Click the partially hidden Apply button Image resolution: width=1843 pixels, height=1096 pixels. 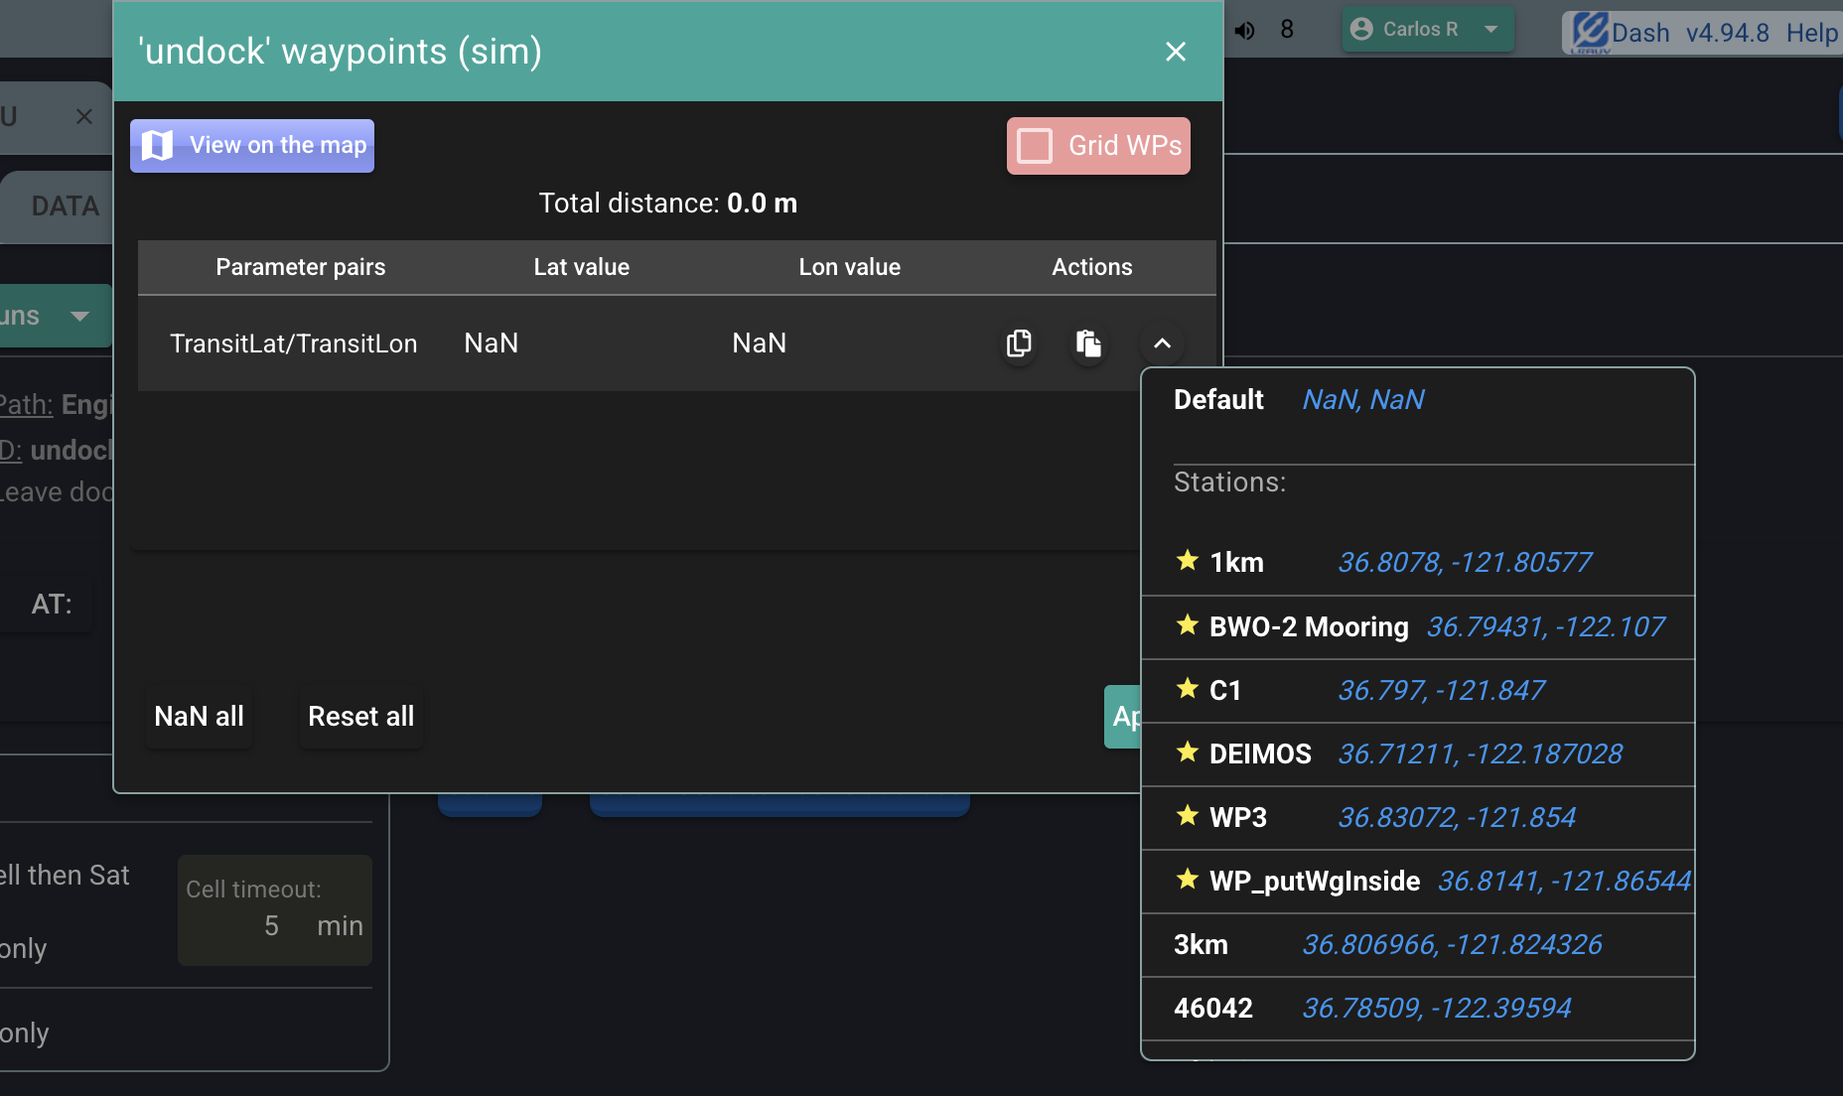1122,717
